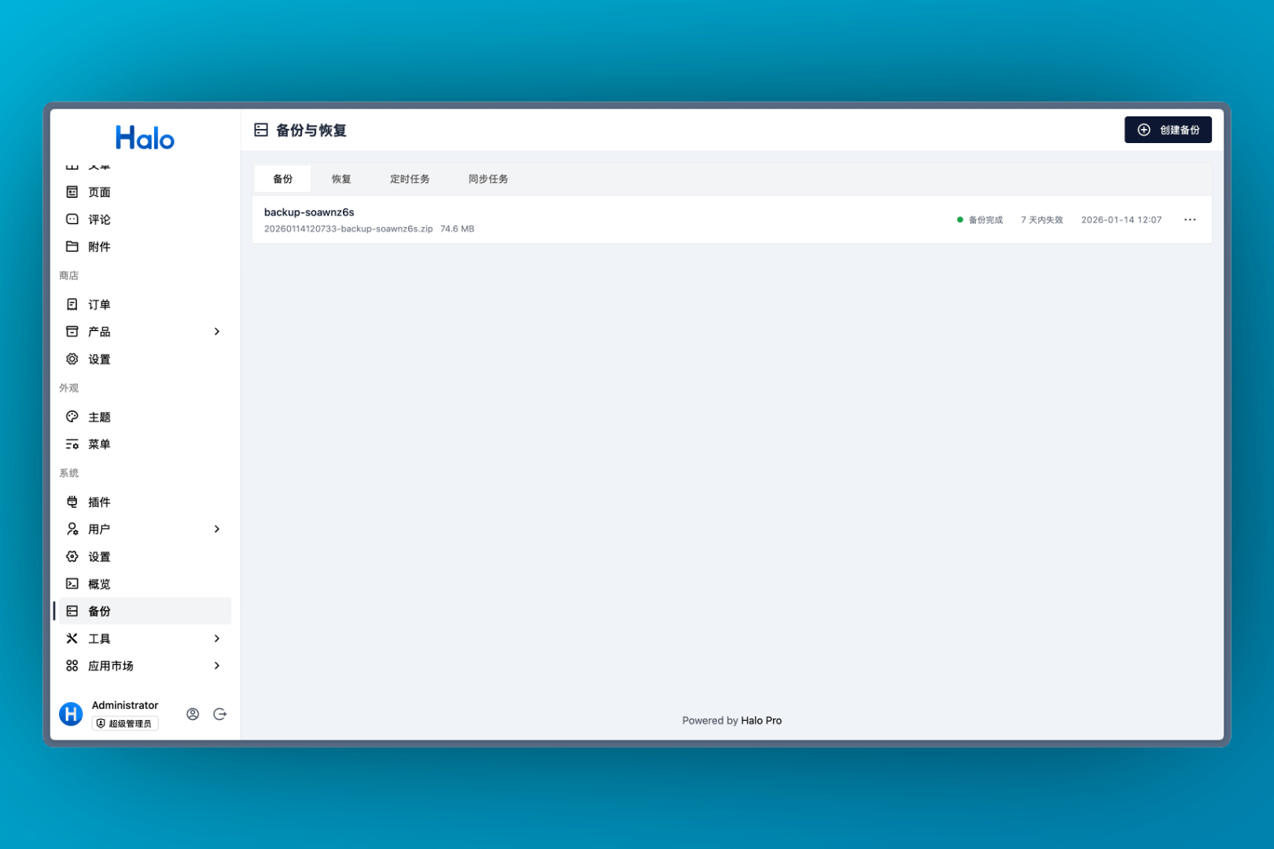
Task: Click the Halo Pro footer link
Action: point(760,721)
